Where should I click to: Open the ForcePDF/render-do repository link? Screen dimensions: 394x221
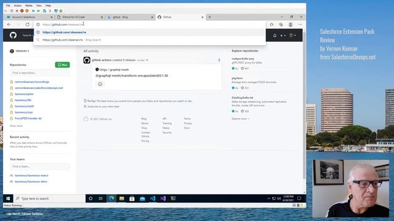pos(28,118)
